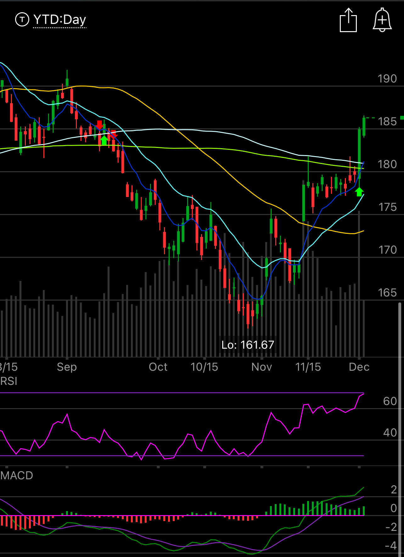
Task: Tap the tall volume bar at Dec
Action: pos(359,284)
